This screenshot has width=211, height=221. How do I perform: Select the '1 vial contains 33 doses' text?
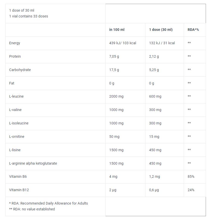tap(29, 16)
